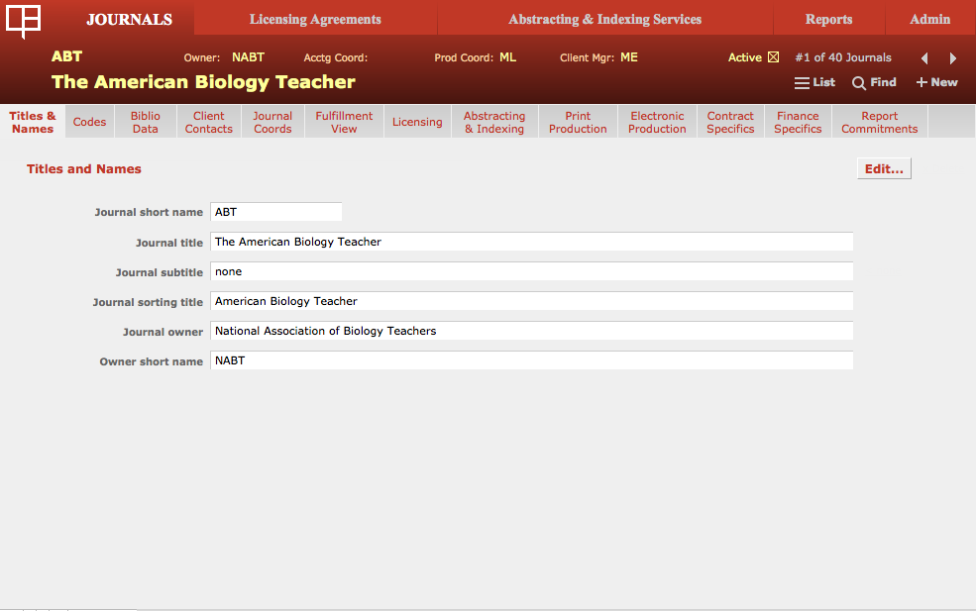Image resolution: width=976 pixels, height=611 pixels.
Task: Switch to the Codes tab
Action: pyautogui.click(x=89, y=122)
